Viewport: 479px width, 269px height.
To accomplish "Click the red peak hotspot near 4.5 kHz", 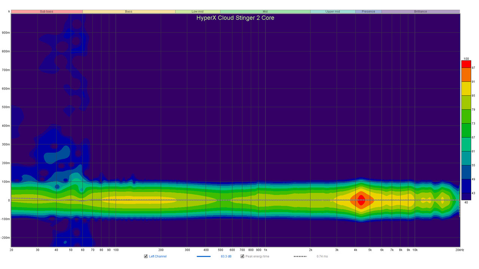I will pos(361,200).
